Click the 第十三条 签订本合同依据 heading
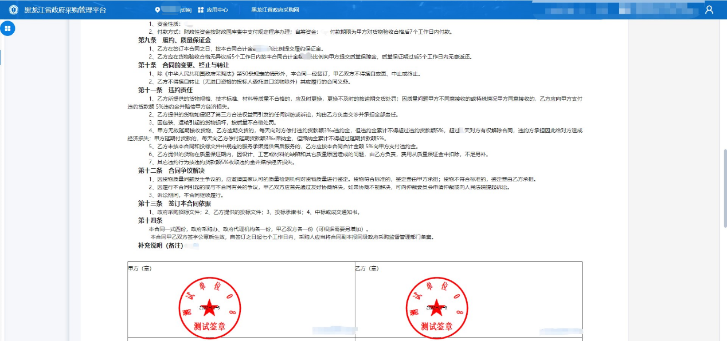727x341 pixels. (174, 203)
